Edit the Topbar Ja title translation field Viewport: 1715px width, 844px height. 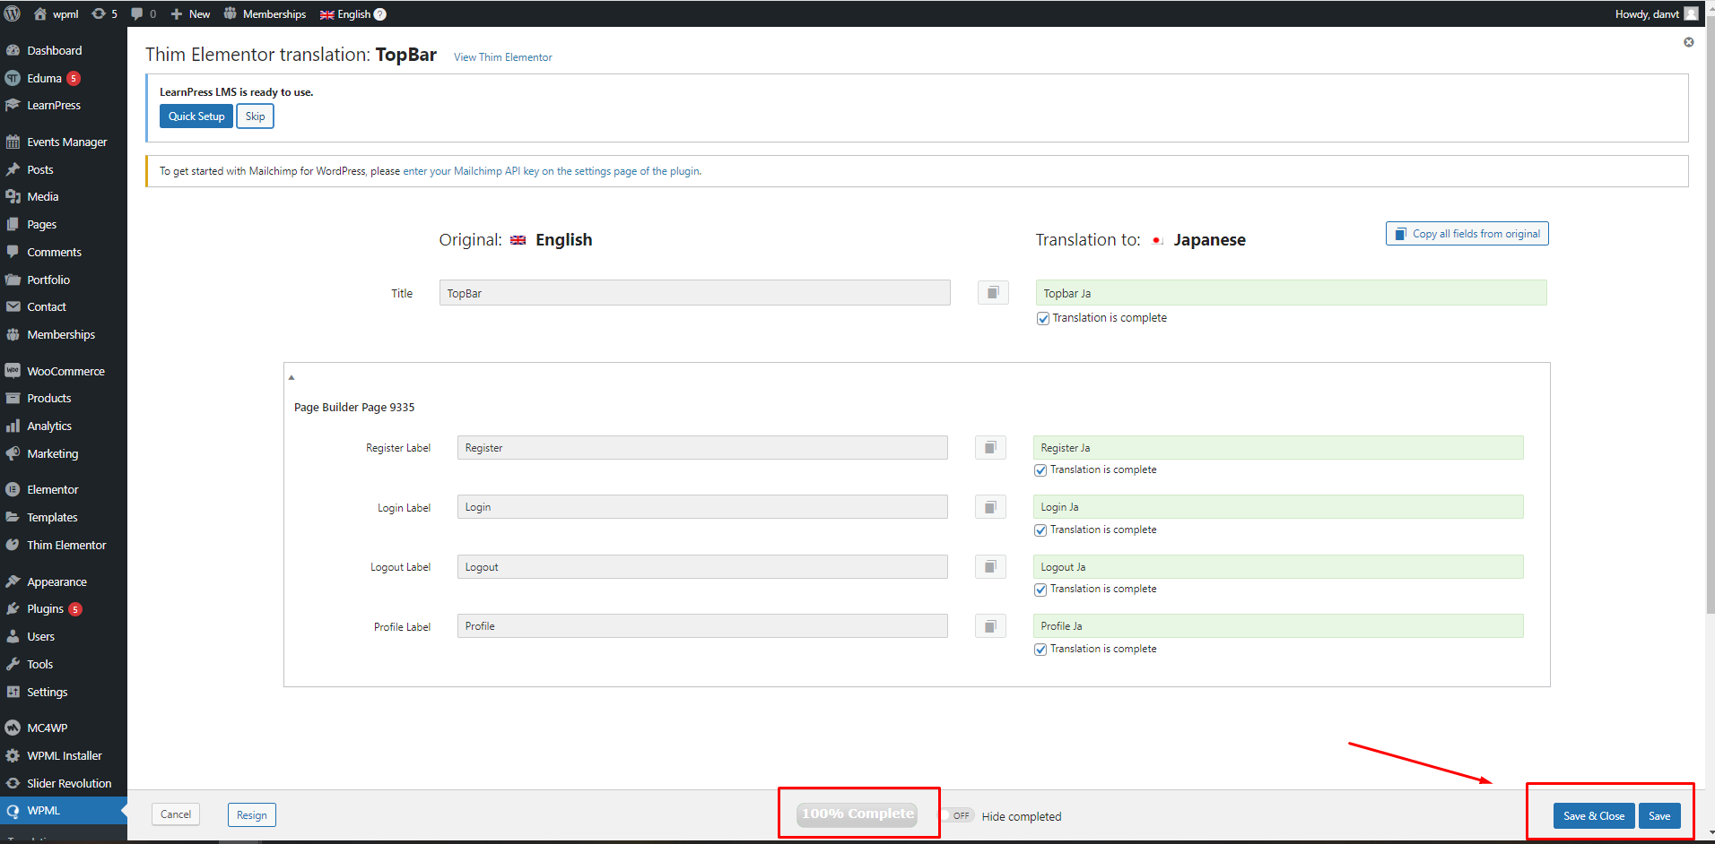pyautogui.click(x=1291, y=293)
